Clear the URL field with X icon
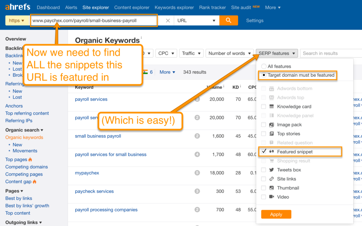This screenshot has width=362, height=226. pos(168,21)
